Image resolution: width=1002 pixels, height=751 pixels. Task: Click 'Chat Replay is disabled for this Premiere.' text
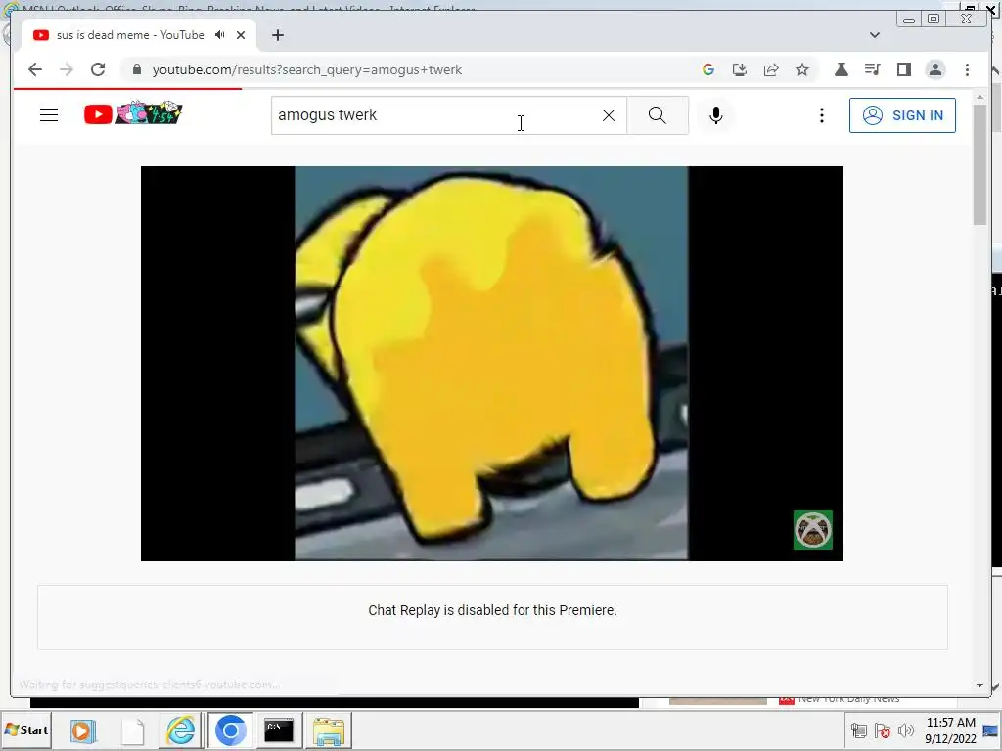click(x=492, y=610)
